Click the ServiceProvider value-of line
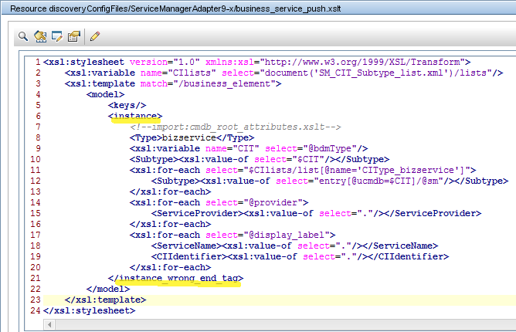Viewport: 516px width, 332px height. tap(316, 214)
